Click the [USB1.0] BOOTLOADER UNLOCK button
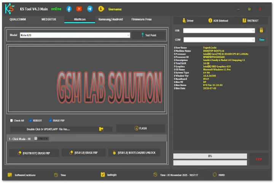Viewport: 274px width, 183px height. 134,152
